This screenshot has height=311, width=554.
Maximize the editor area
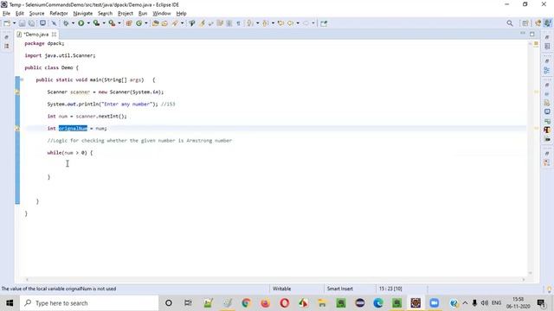coord(532,34)
